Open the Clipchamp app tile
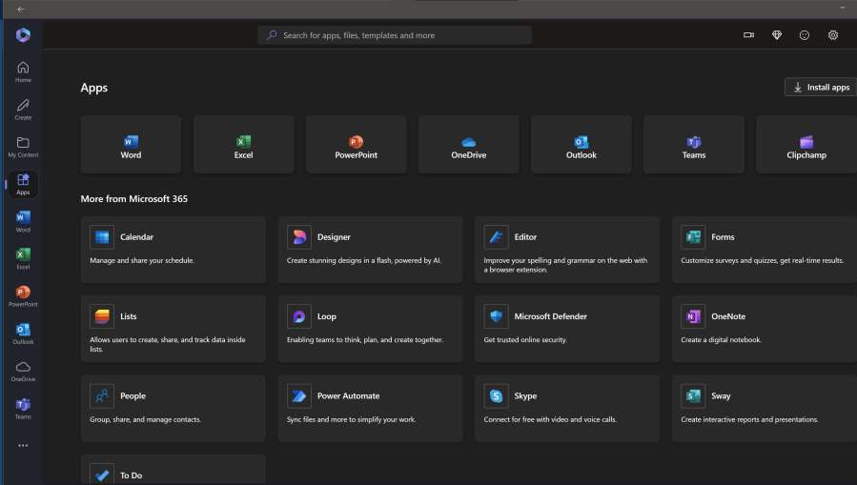The image size is (857, 485). (806, 145)
